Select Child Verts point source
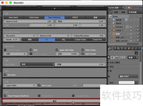Screen dimensions: 143x106 [x=34, y=18]
